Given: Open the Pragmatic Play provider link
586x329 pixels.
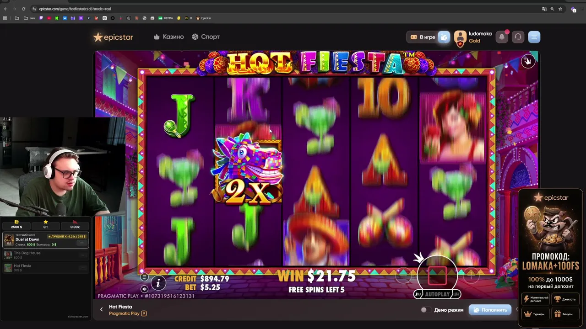Looking at the screenshot, I should point(128,313).
